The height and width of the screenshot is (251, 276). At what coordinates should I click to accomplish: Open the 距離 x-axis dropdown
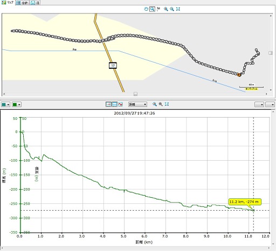point(137,104)
